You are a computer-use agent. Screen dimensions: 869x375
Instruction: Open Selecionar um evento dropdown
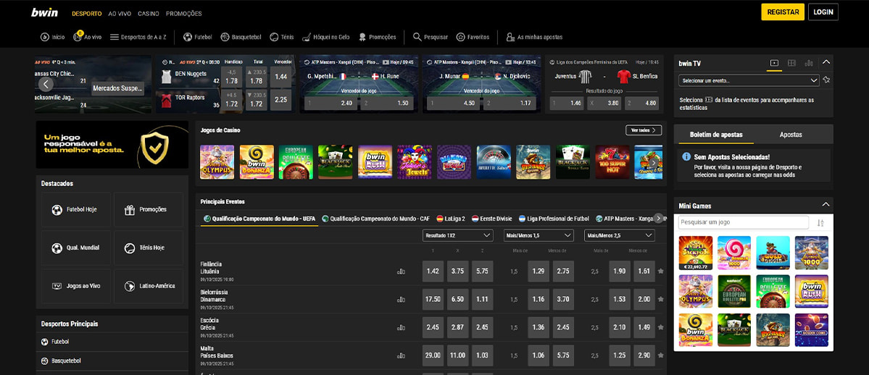[749, 80]
